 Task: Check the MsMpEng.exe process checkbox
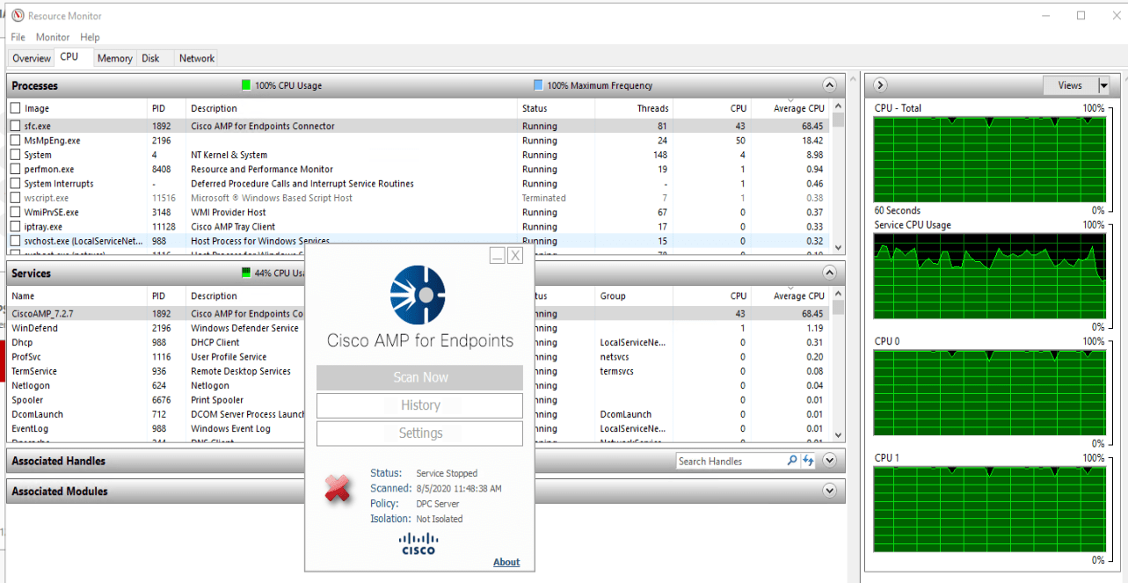point(15,141)
